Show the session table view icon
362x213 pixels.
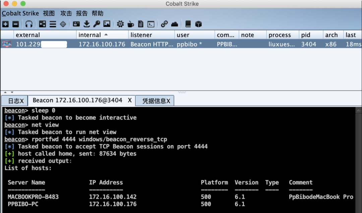pos(53,24)
